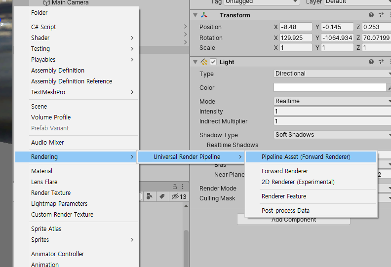
Task: Toggle the panel lock icon
Action: (x=175, y=187)
